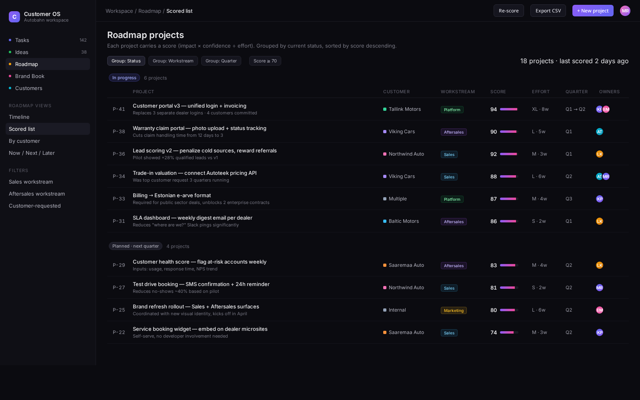This screenshot has height=400, width=640.
Task: Create a project with + New project
Action: pos(593,11)
